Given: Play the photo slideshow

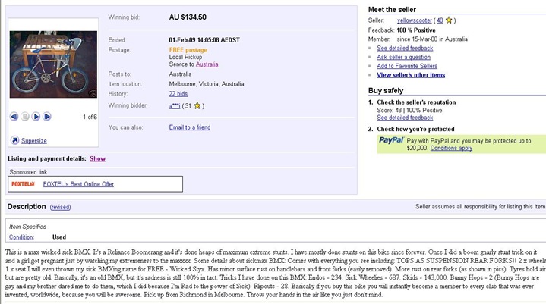Looking at the screenshot, I should 36,117.
